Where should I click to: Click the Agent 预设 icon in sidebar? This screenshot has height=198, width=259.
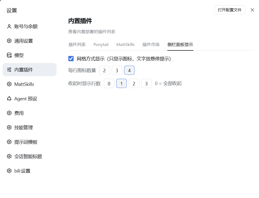point(9,98)
